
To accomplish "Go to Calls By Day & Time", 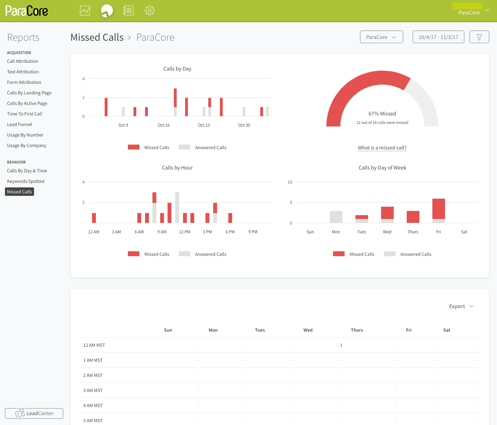I will (x=27, y=171).
